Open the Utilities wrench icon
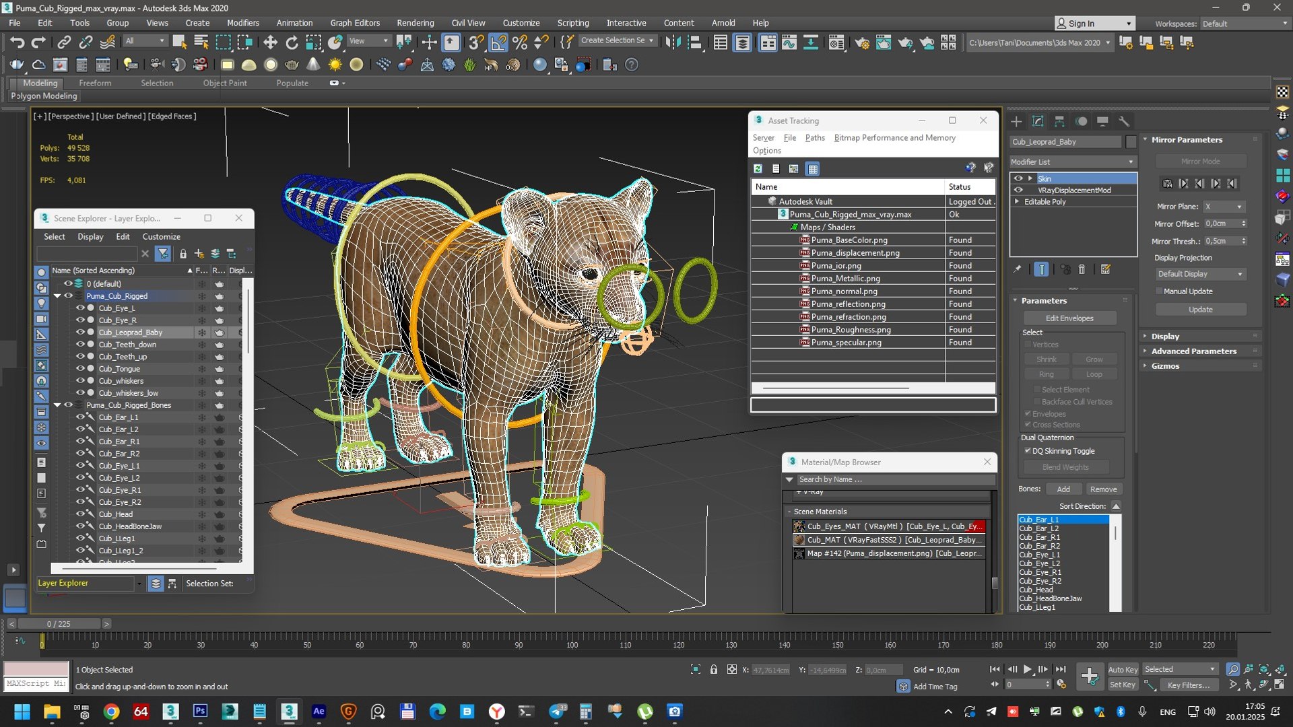The image size is (1293, 727). [1124, 121]
